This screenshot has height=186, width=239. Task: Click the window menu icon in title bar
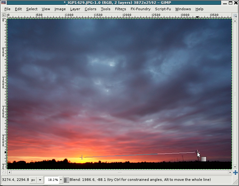pyautogui.click(x=3, y=3)
